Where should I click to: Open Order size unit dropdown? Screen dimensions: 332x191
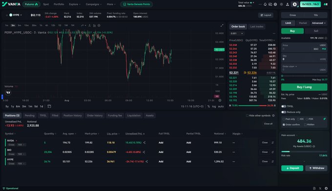290,66
